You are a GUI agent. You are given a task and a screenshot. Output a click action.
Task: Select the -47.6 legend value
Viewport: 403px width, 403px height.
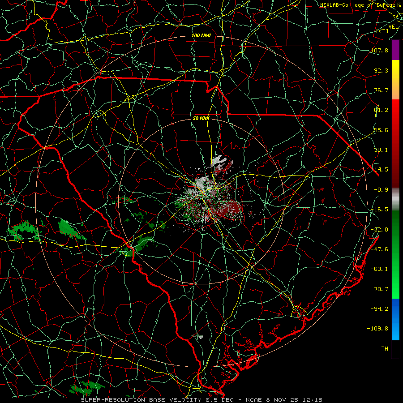click(x=379, y=249)
